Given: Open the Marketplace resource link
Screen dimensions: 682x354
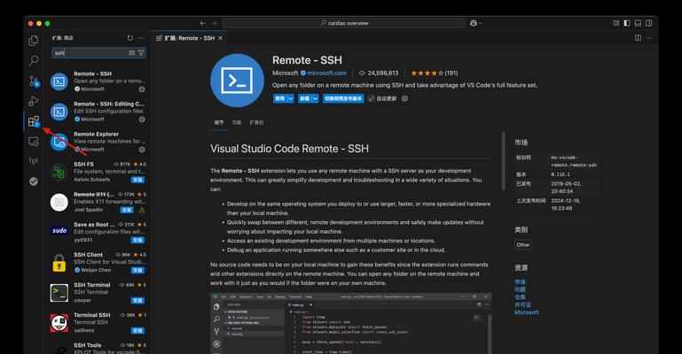Looking at the screenshot, I should 520,282.
